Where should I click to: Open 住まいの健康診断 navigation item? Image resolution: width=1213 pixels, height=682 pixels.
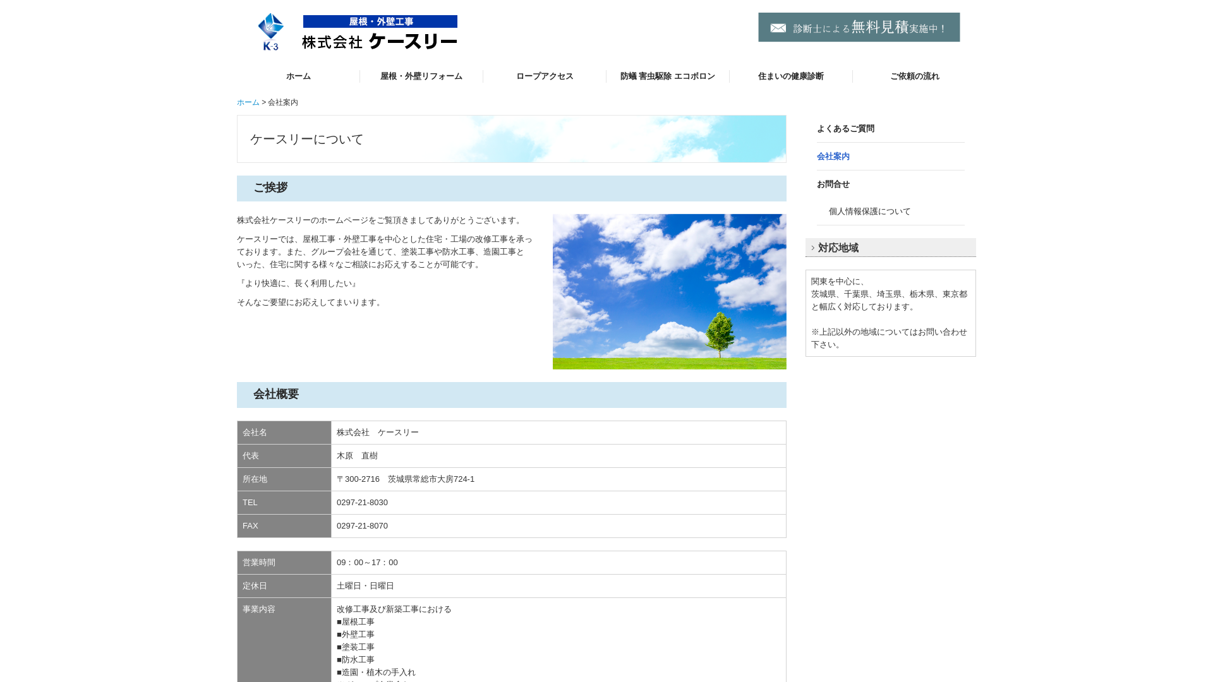click(791, 76)
